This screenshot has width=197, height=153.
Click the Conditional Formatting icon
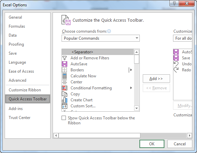pyautogui.click(x=65, y=88)
